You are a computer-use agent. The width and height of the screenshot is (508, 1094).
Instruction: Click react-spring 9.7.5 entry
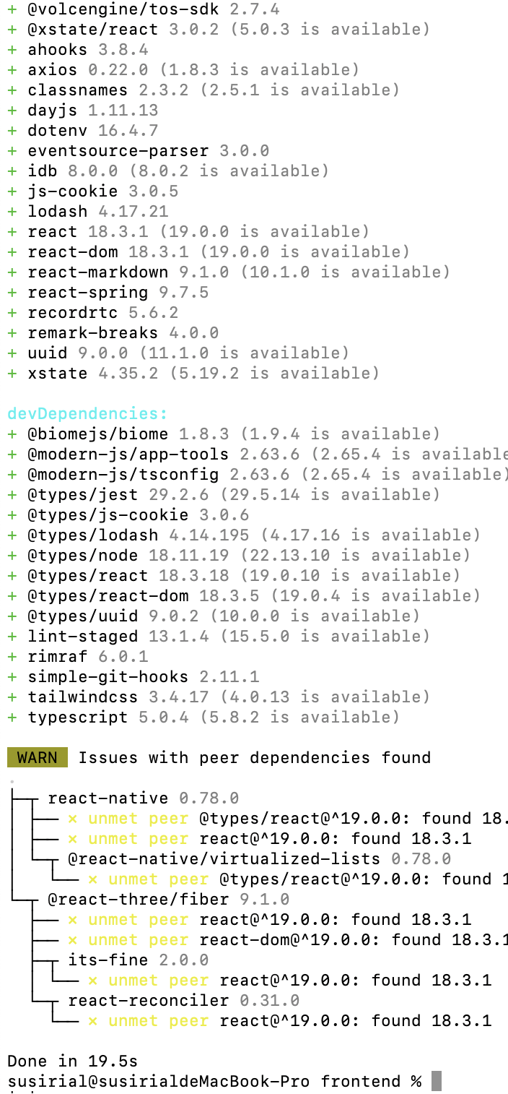(108, 293)
